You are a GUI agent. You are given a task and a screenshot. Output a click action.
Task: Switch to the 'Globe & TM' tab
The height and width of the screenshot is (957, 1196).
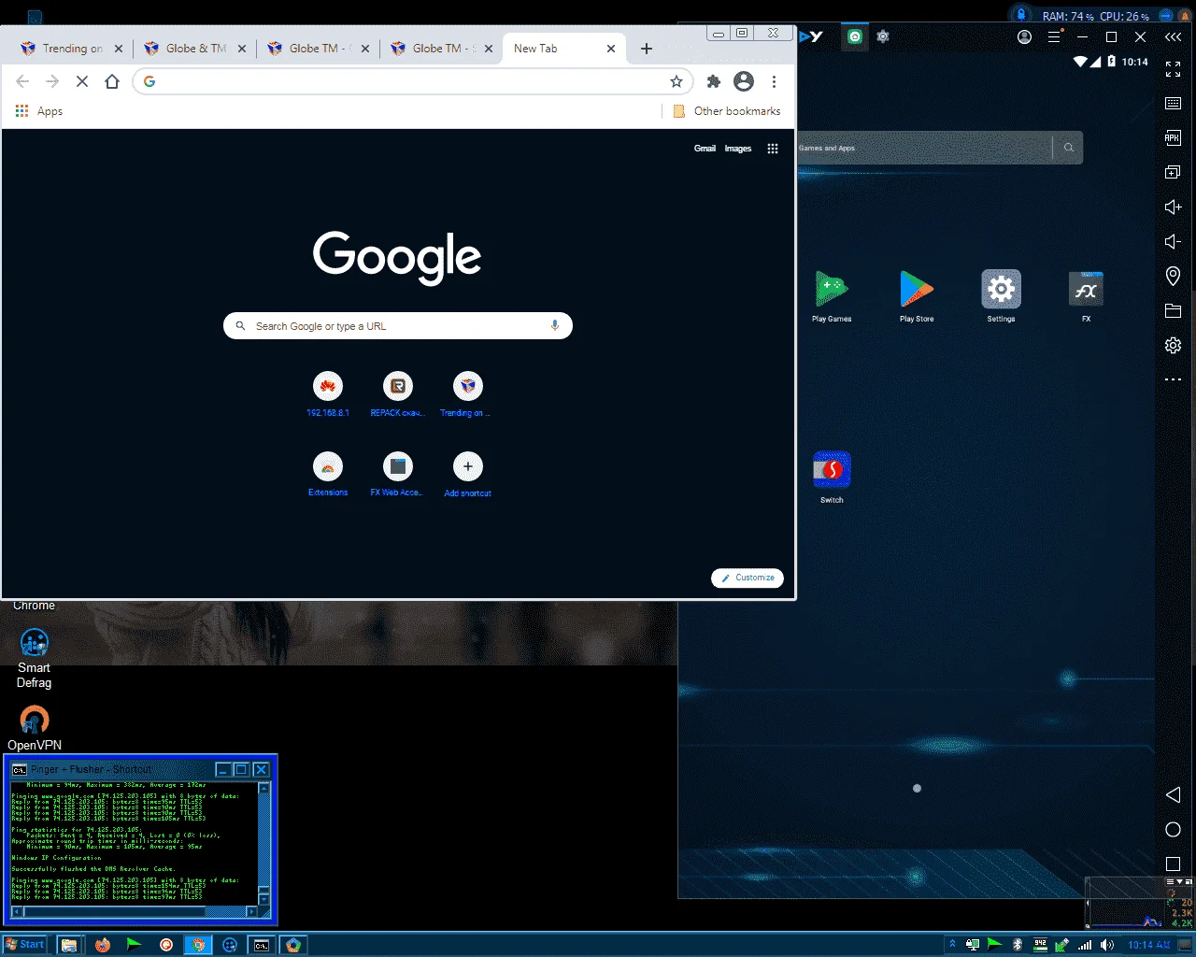pos(196,49)
